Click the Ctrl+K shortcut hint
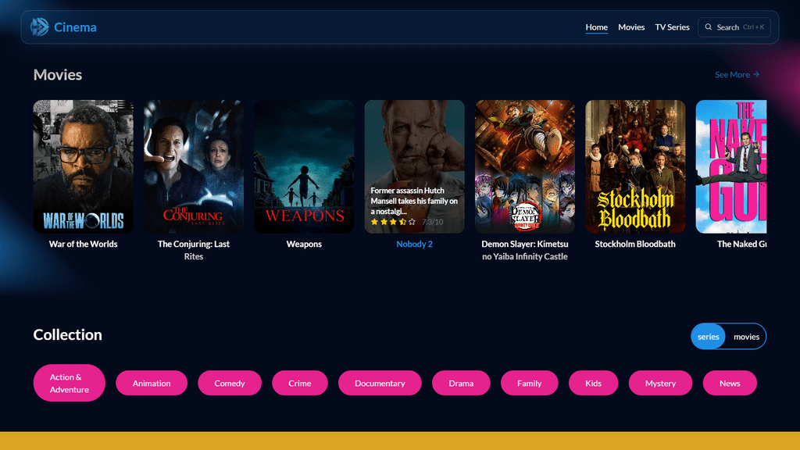This screenshot has width=800, height=450. coord(754,27)
